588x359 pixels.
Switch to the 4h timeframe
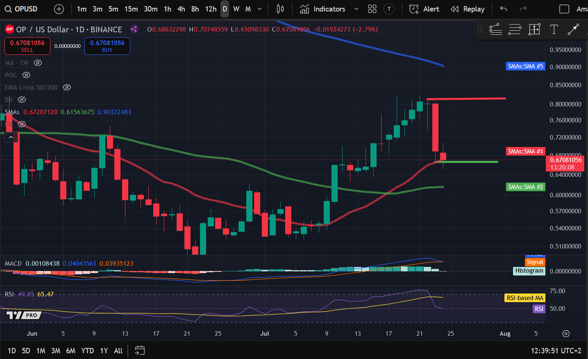tap(181, 9)
